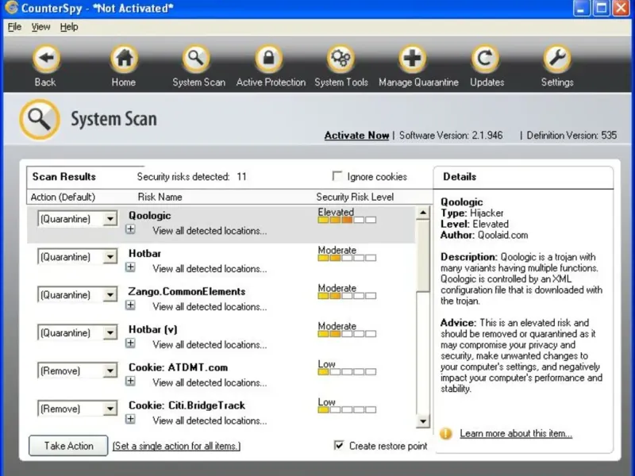Click the info icon beside Learn more
Screen dimensions: 635x476
[x=446, y=433]
